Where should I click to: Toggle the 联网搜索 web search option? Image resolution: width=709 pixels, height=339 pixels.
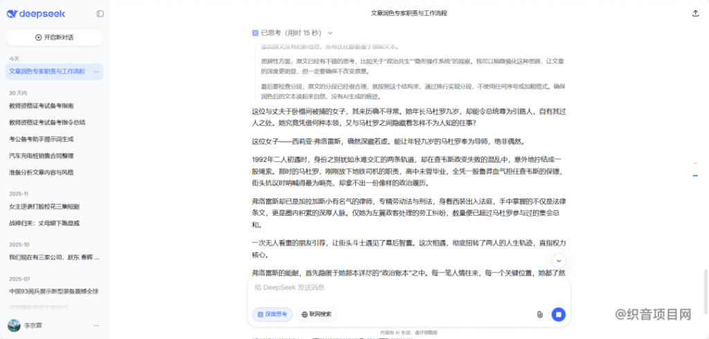tap(316, 315)
